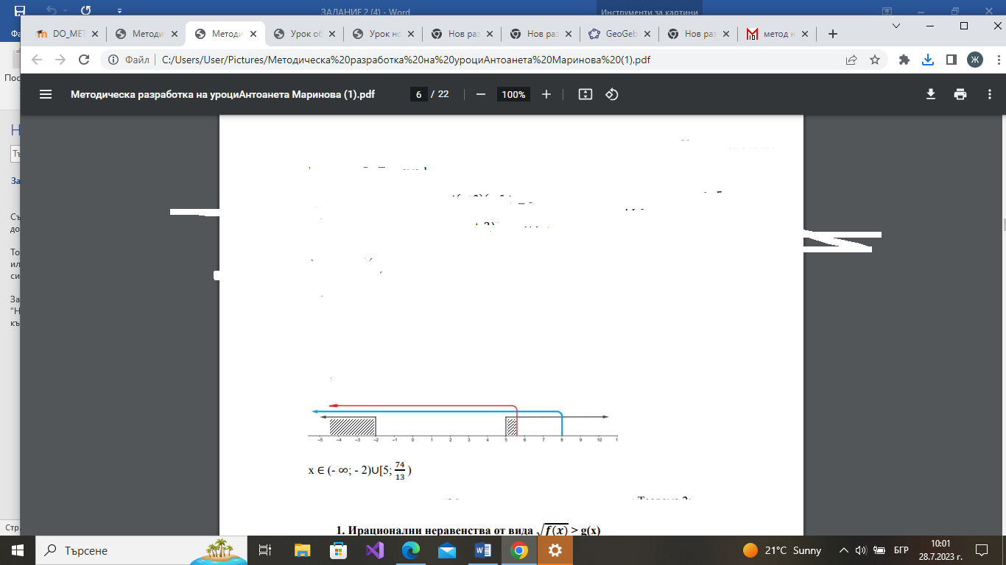The height and width of the screenshot is (565, 1006).
Task: Show hidden system tray icons
Action: 845,550
